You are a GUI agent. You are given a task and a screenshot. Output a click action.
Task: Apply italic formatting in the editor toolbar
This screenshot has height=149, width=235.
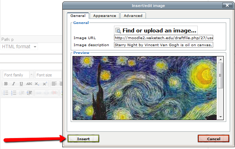tap(14, 84)
